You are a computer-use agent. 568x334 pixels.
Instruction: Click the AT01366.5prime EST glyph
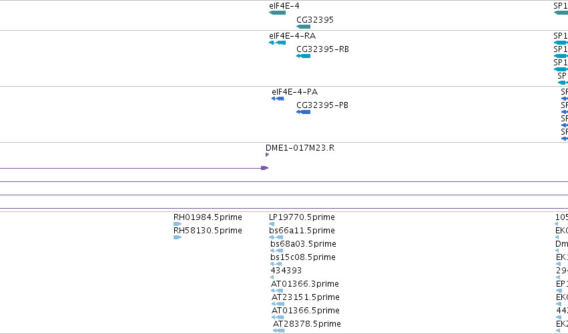tap(278, 317)
